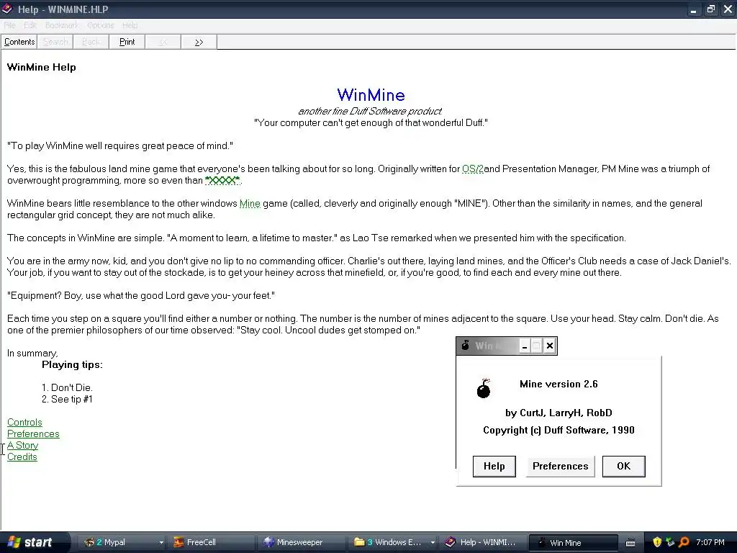Click Help button in Mine about dialog
737x553 pixels.
(x=494, y=466)
